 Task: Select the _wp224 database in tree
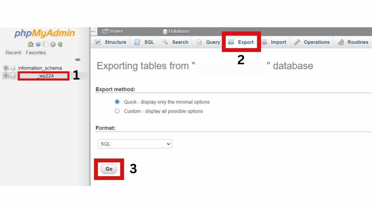click(44, 76)
